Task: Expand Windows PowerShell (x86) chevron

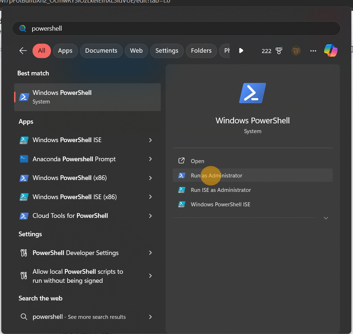Action: [x=150, y=178]
